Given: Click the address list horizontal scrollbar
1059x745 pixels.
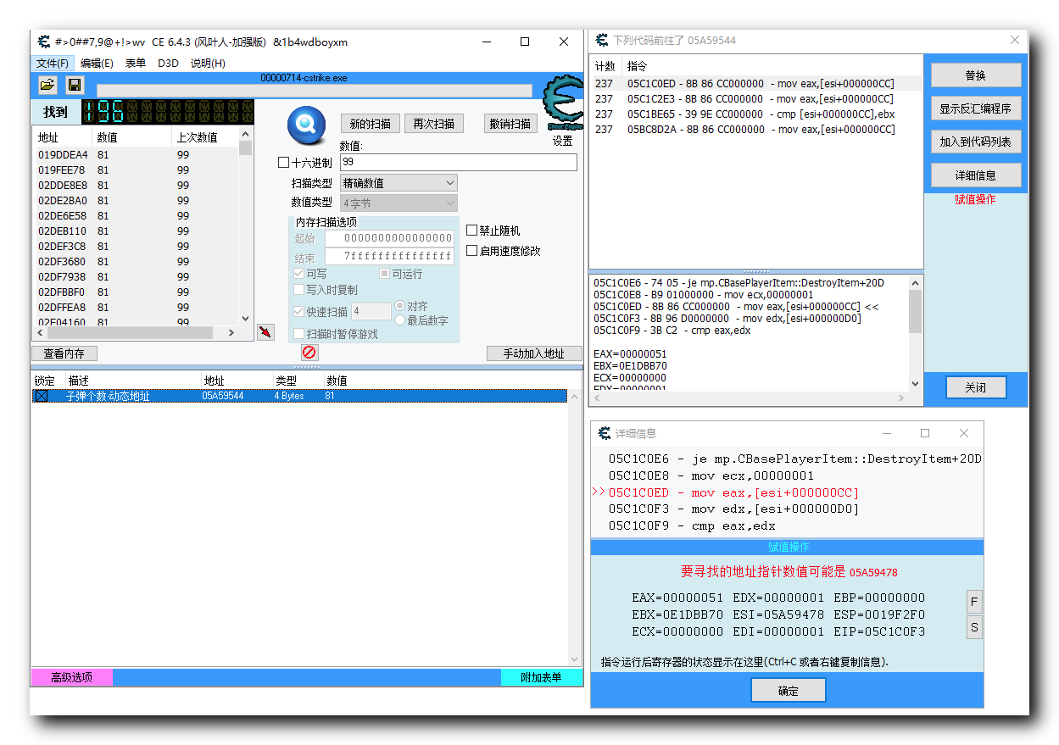Looking at the screenshot, I should 136,332.
